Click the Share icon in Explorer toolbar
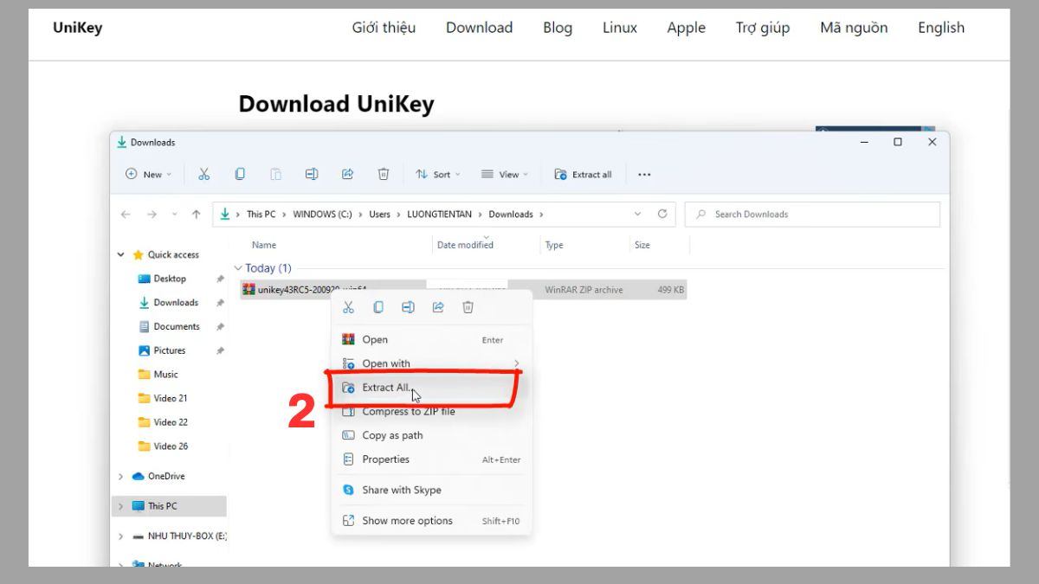Viewport: 1039px width, 584px height. 347,174
